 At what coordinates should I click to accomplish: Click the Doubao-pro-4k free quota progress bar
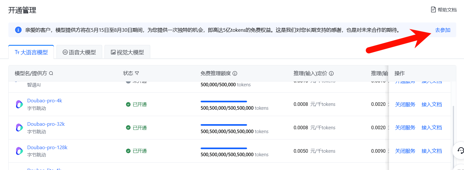pos(224,101)
